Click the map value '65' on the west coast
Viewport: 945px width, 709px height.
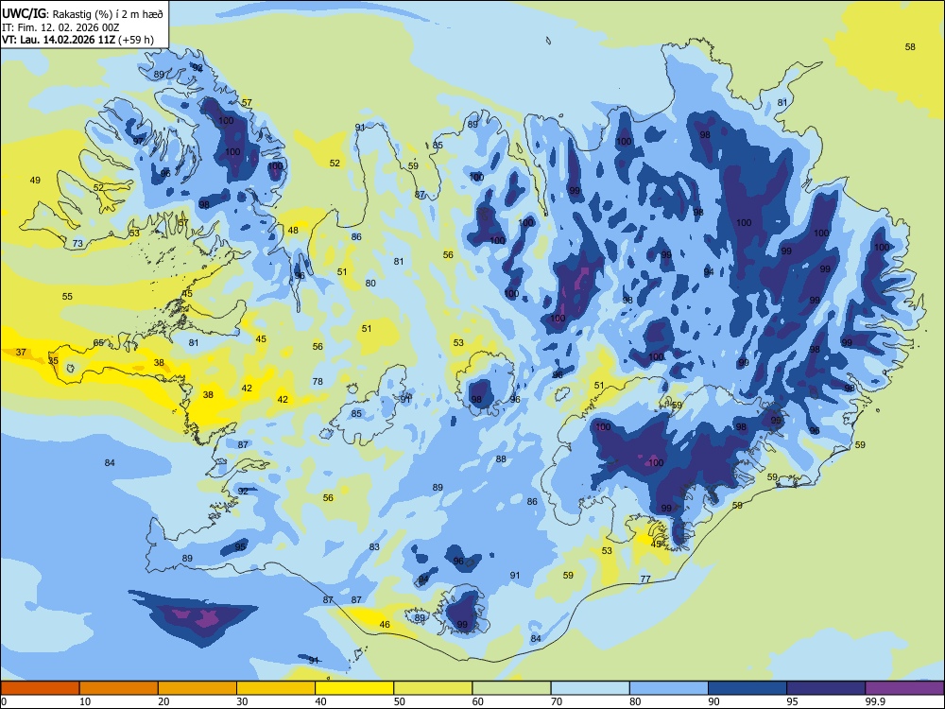point(98,343)
